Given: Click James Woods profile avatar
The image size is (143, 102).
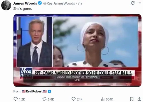Looking at the screenshot, I should 6,6.
